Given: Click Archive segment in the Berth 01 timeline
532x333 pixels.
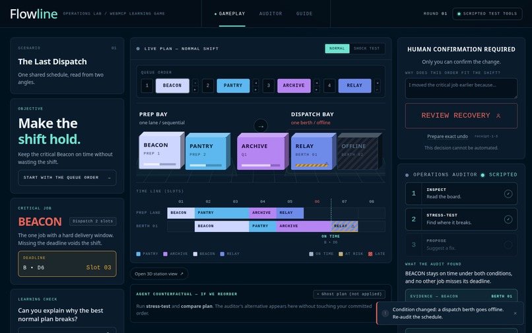Looking at the screenshot, I should [x=304, y=226].
